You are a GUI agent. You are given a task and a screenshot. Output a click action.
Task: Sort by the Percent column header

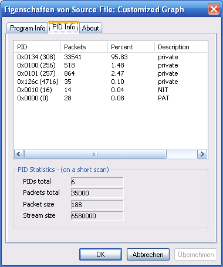[131, 47]
